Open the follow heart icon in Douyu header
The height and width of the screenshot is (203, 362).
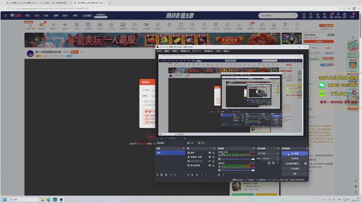pyautogui.click(x=311, y=15)
